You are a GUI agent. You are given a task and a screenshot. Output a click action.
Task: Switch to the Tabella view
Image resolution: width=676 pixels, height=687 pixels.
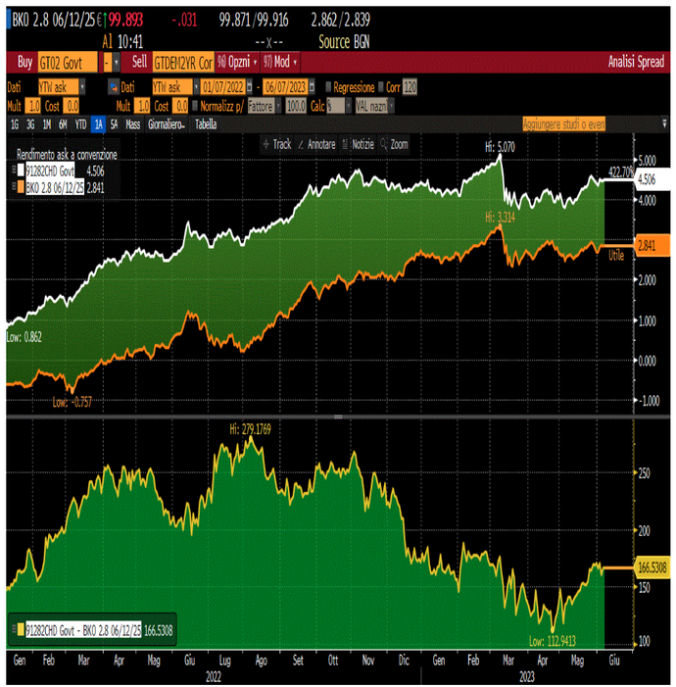[x=206, y=124]
